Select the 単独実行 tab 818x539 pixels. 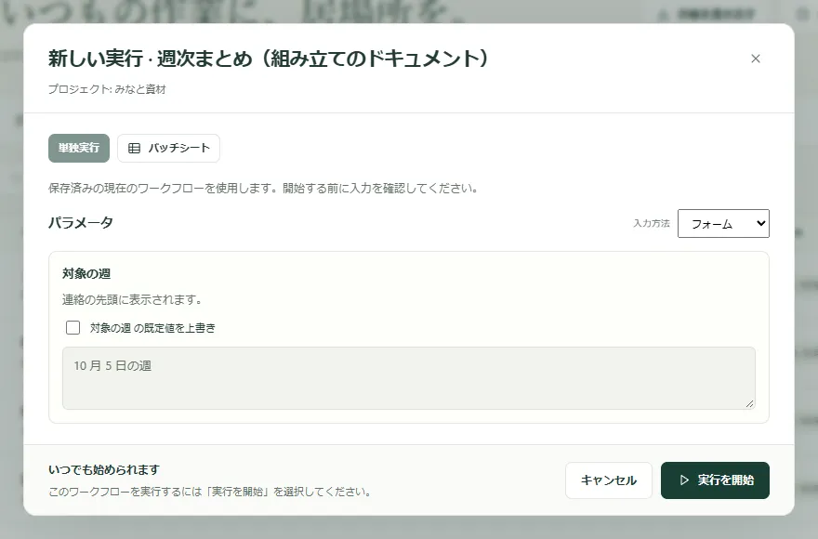[x=79, y=148]
